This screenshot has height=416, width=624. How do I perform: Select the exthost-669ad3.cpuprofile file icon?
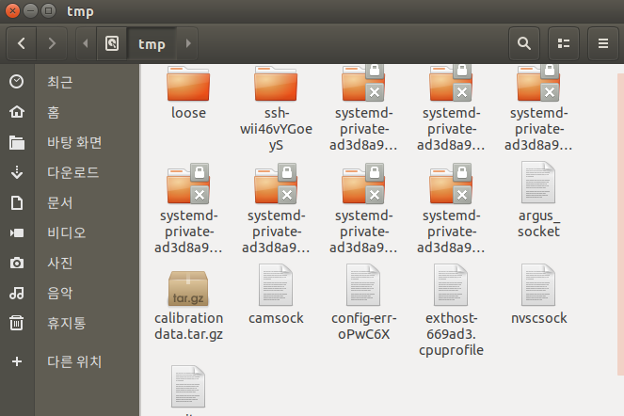click(x=451, y=284)
